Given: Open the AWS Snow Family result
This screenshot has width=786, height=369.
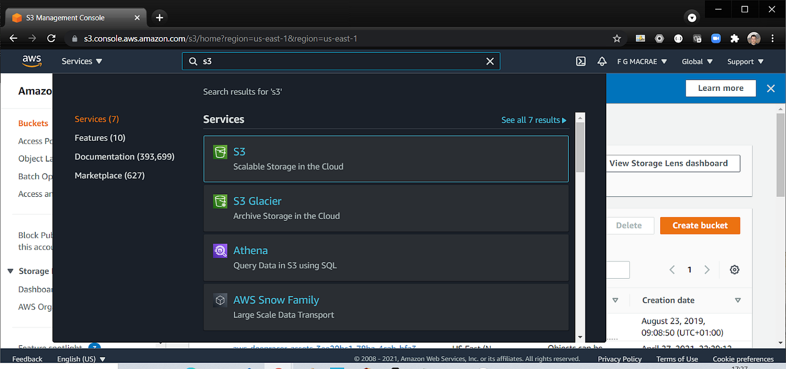Looking at the screenshot, I should point(386,307).
